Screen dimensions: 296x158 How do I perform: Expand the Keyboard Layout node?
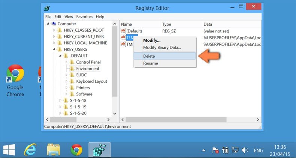[66, 81]
